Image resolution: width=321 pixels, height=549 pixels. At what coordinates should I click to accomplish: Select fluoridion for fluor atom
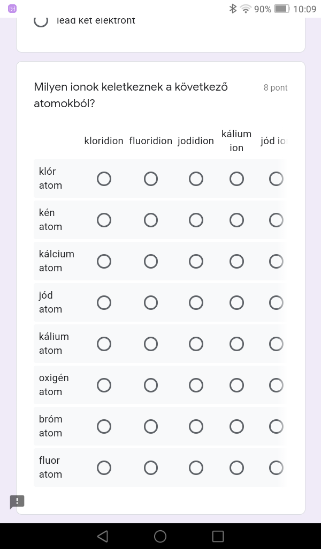pyautogui.click(x=151, y=468)
